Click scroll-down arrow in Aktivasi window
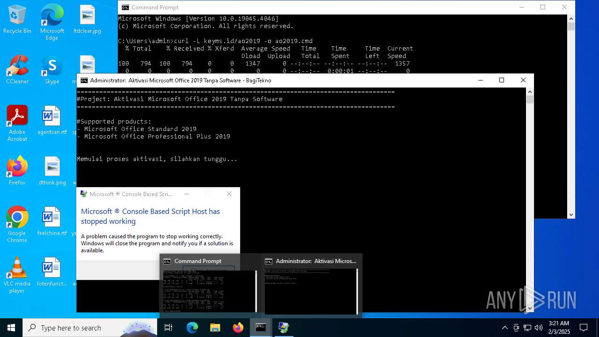This screenshot has width=599, height=337. [x=530, y=308]
